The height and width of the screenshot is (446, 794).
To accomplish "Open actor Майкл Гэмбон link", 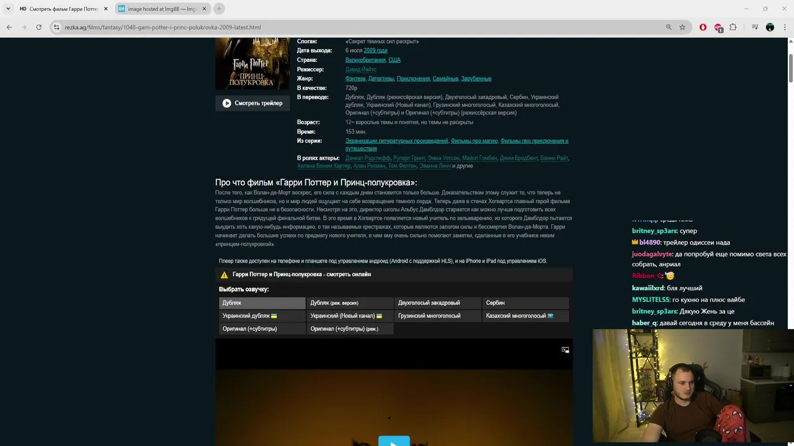I will tap(480, 158).
